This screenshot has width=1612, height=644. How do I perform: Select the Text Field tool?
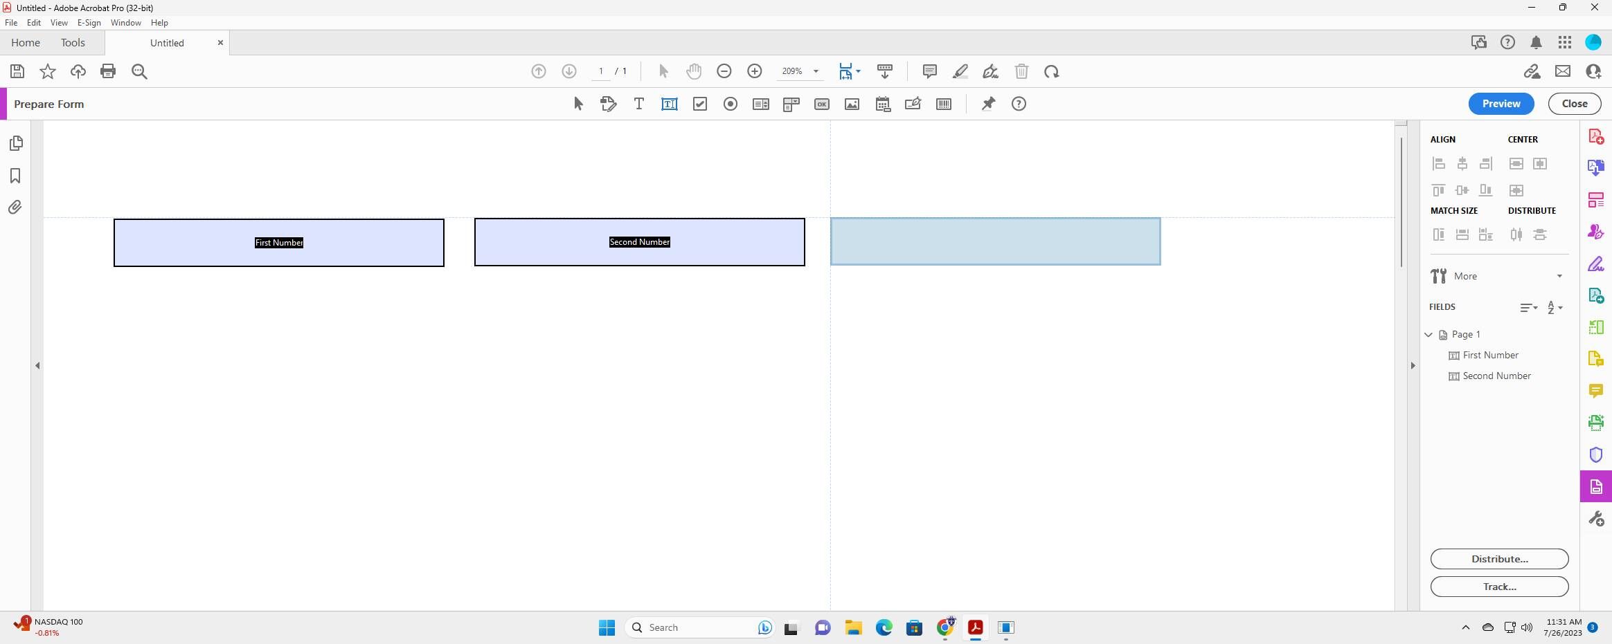[668, 104]
